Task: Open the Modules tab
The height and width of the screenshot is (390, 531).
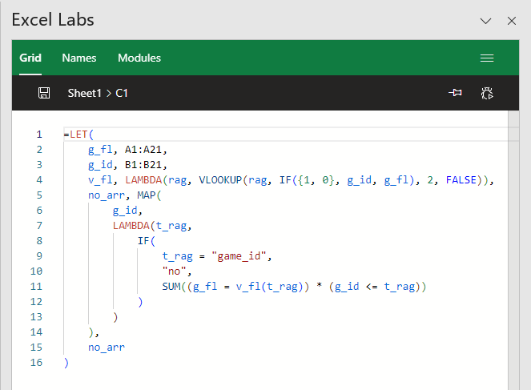Action: (139, 58)
